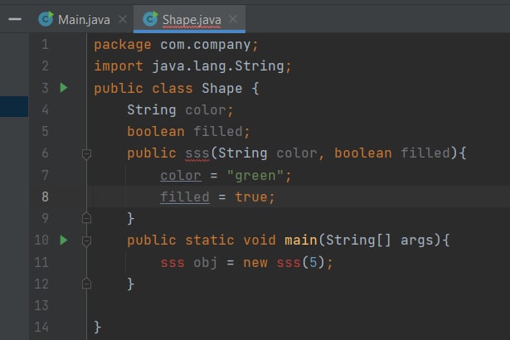The width and height of the screenshot is (510, 340).
Task: Click line number 1 in the gutter
Action: click(x=46, y=44)
